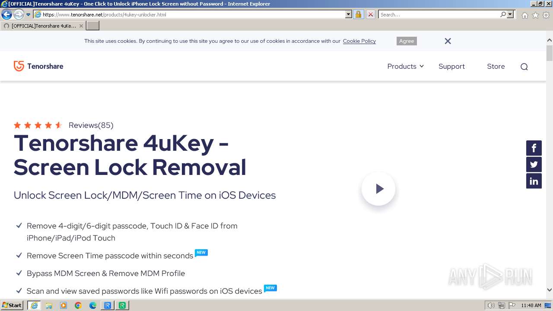Click the Bypass MDM Screen text
The height and width of the screenshot is (311, 553).
tap(106, 273)
